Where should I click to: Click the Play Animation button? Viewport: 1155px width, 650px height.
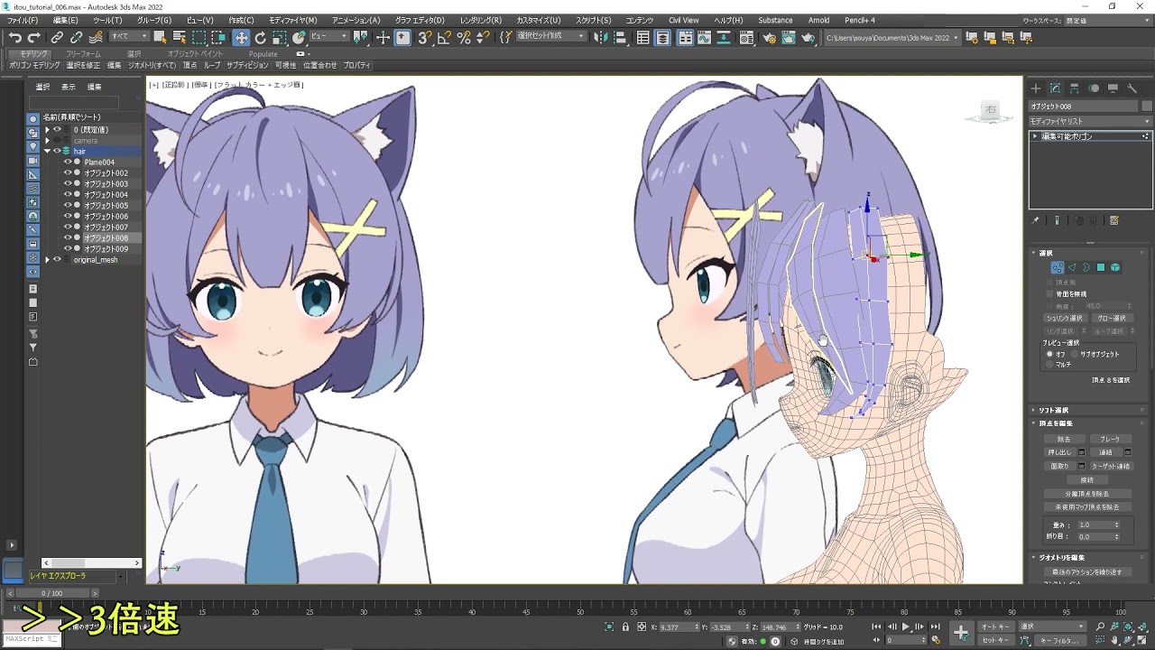906,627
